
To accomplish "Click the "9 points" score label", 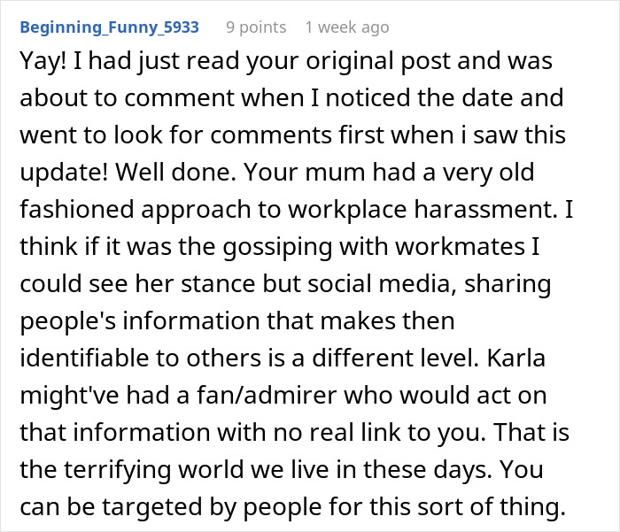I will coord(256,27).
